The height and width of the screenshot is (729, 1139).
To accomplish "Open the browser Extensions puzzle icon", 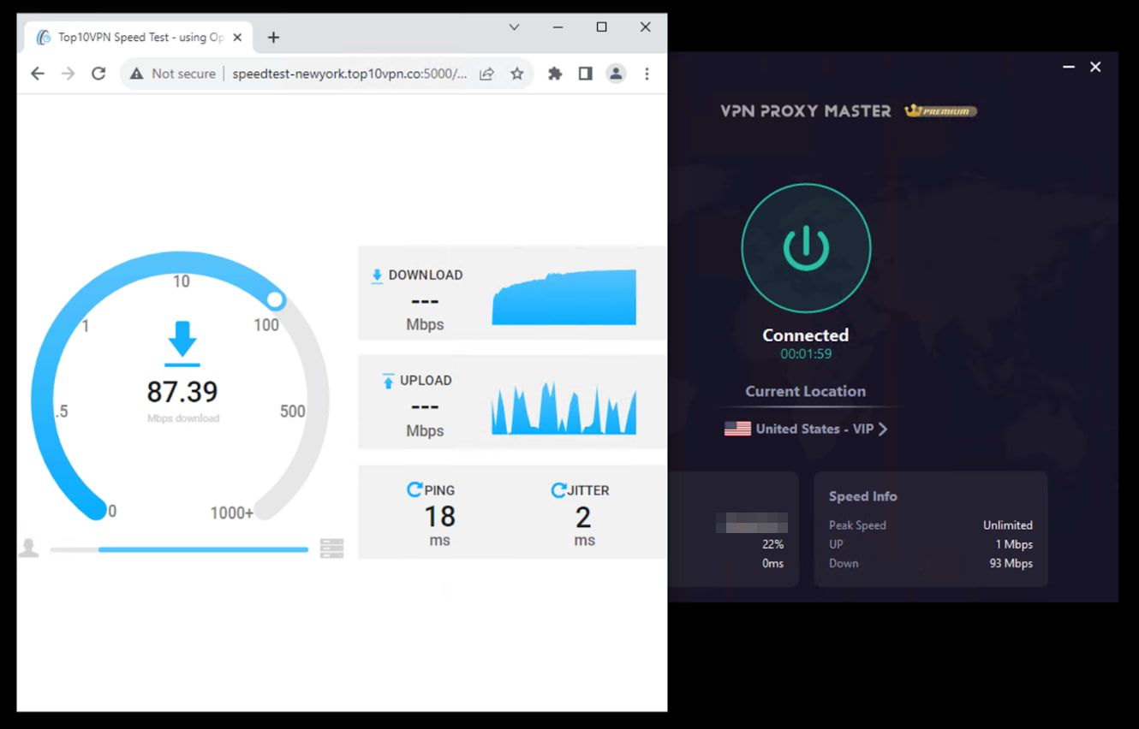I will coord(554,74).
